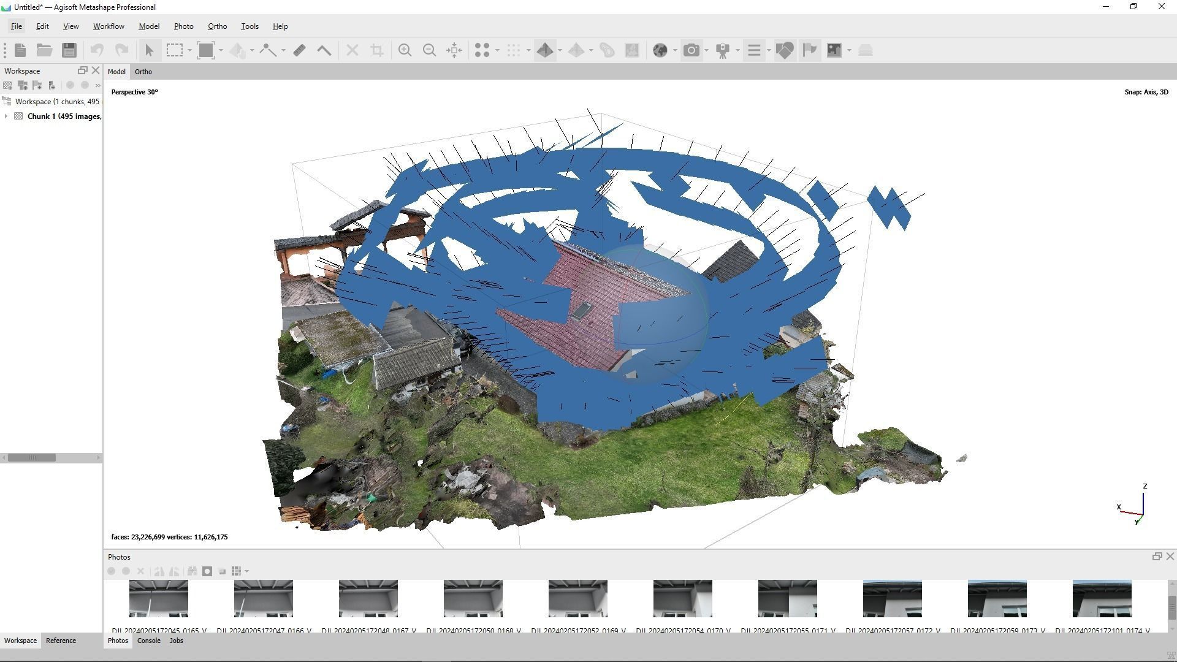
Task: Click the Ruler measurement tool
Action: click(299, 50)
